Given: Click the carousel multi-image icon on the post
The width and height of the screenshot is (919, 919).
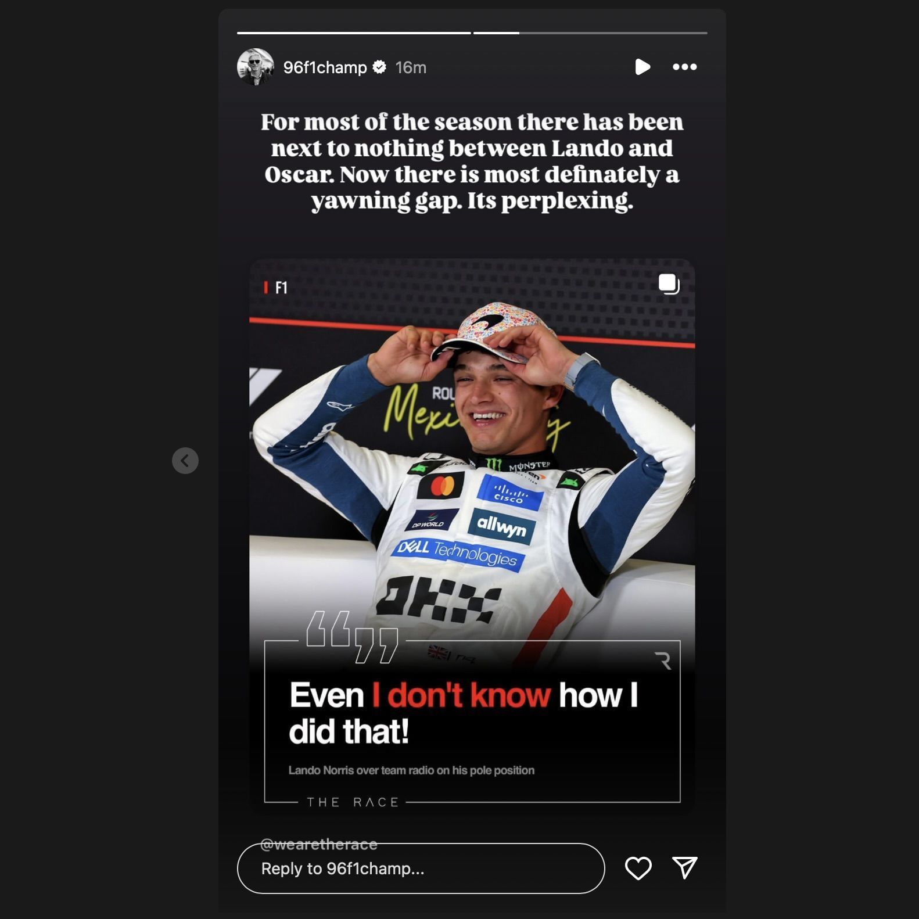Looking at the screenshot, I should coord(669,284).
